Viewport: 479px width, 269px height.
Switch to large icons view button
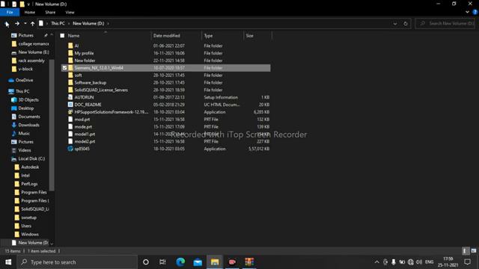(x=474, y=251)
